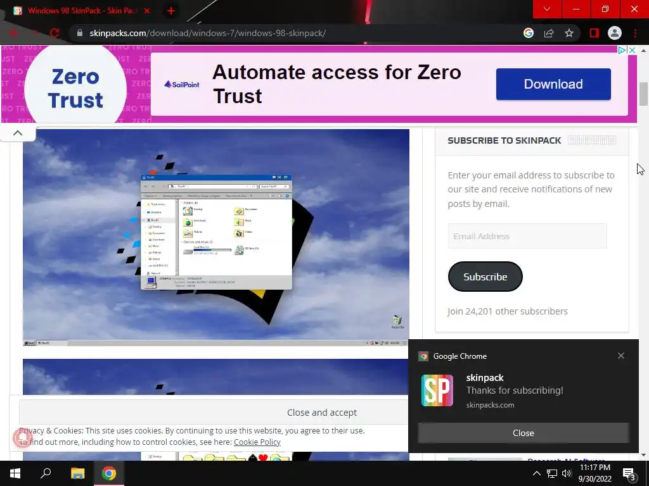The height and width of the screenshot is (486, 649).
Task: Click the SailPoint logo in ad
Action: point(182,84)
